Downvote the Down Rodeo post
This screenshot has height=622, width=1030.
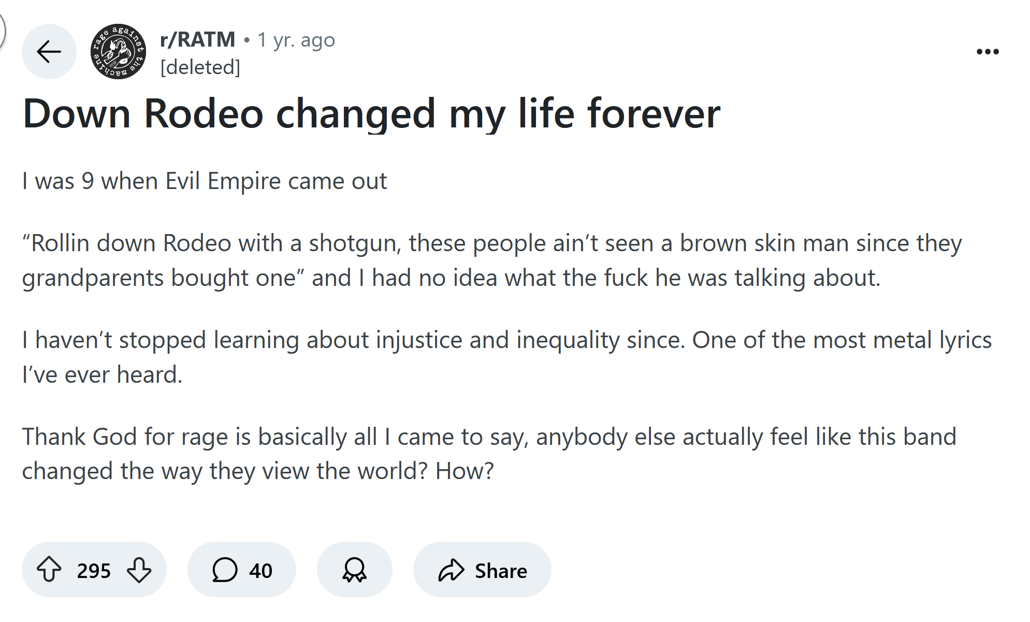tap(139, 569)
